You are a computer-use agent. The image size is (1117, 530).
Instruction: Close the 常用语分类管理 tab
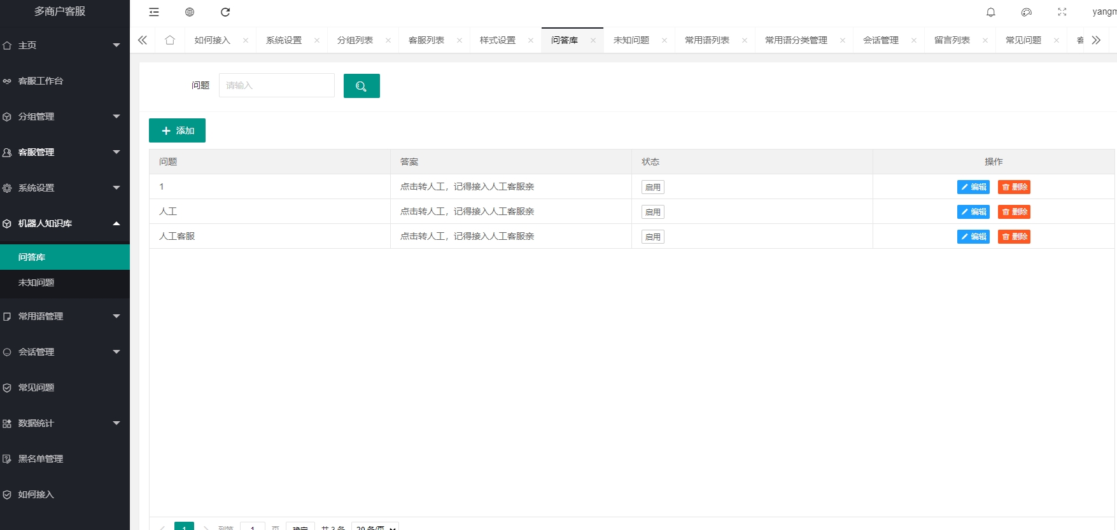pos(843,40)
